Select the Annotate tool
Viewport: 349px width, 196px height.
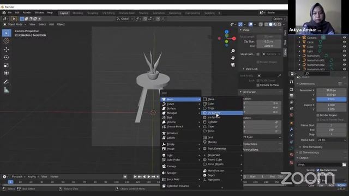[7, 82]
